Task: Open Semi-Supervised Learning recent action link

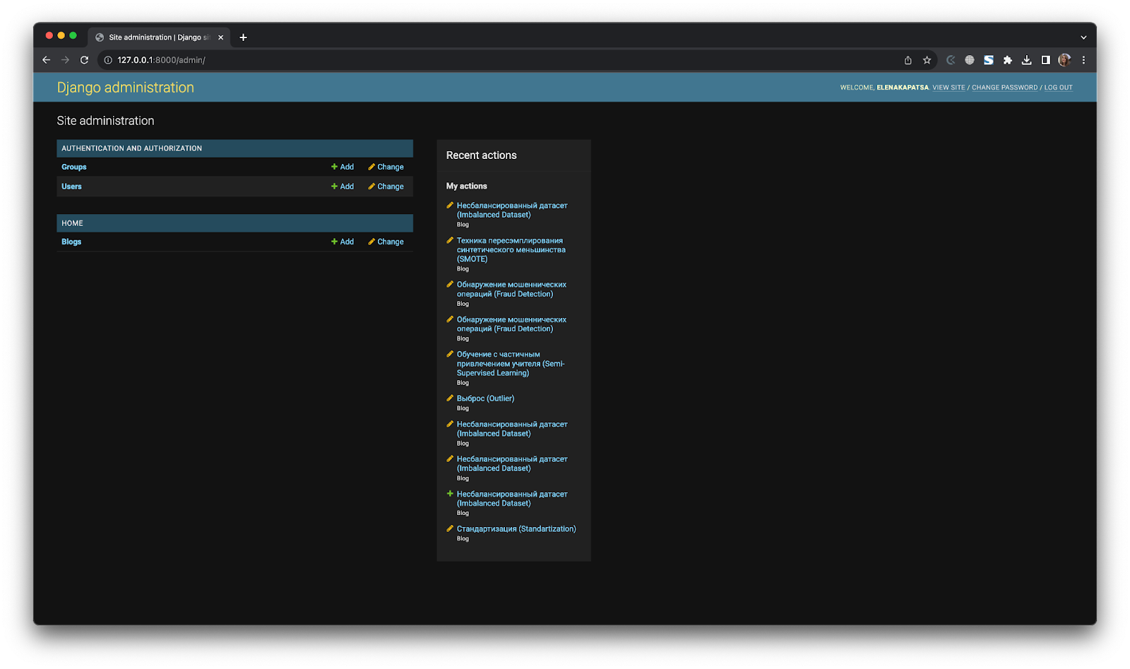Action: point(511,364)
